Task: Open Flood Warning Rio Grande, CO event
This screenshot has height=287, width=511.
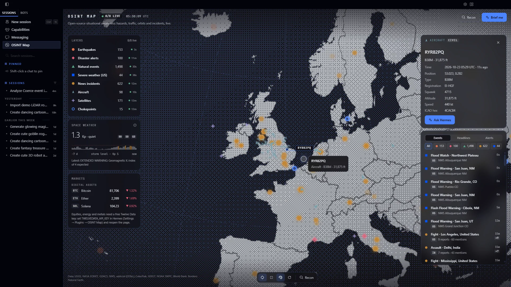Action: [462, 184]
